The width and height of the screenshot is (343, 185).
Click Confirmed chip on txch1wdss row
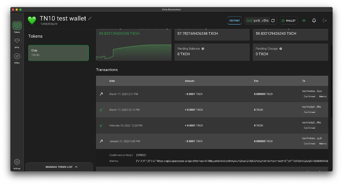[309, 97]
